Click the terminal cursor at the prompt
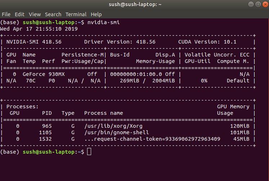Image resolution: width=269 pixels, height=181 pixels. [89, 152]
